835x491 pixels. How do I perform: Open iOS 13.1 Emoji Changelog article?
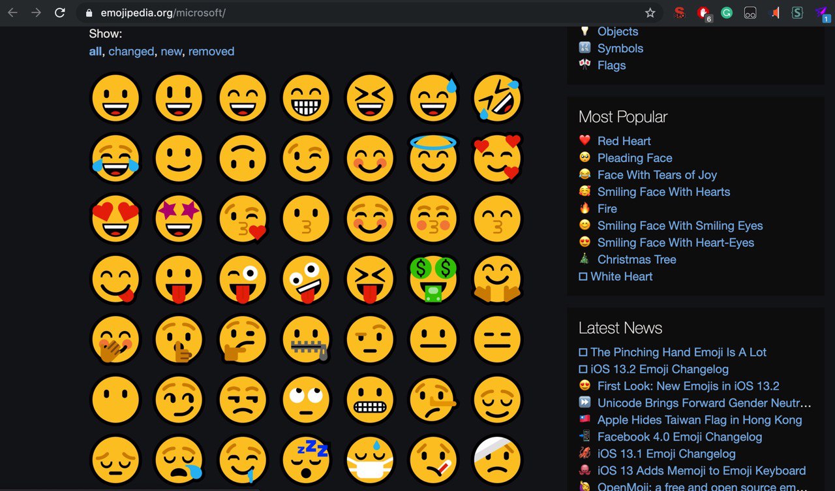pyautogui.click(x=666, y=454)
